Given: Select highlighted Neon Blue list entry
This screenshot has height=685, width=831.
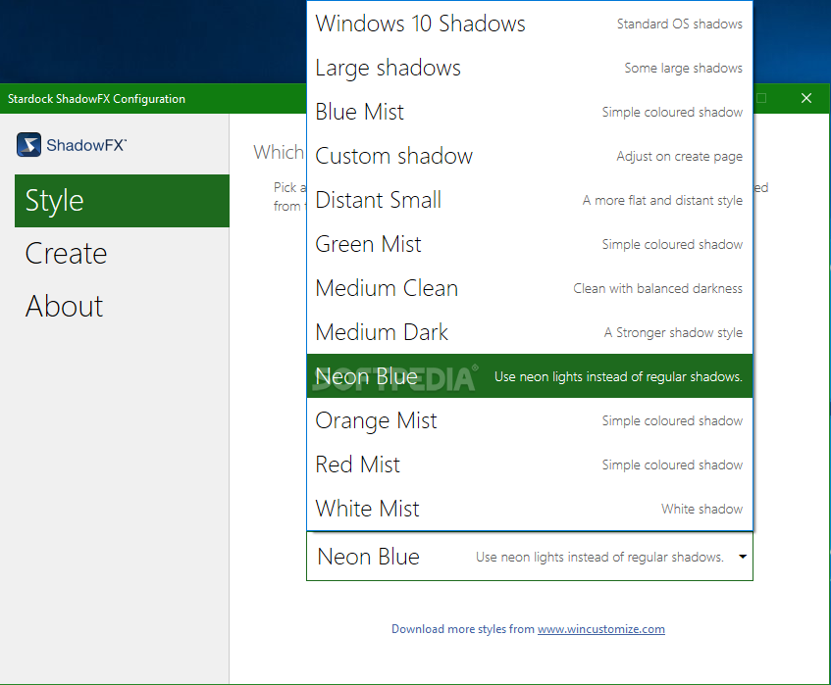Looking at the screenshot, I should click(x=530, y=376).
